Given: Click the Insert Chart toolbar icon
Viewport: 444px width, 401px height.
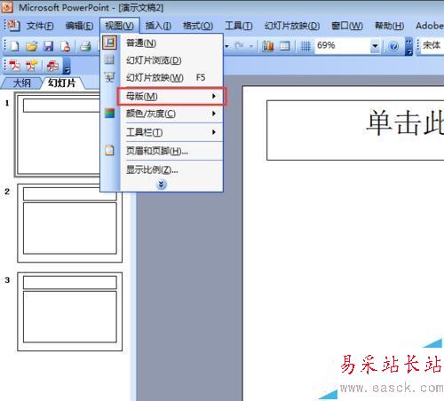Looking at the screenshot, I should click(x=268, y=46).
